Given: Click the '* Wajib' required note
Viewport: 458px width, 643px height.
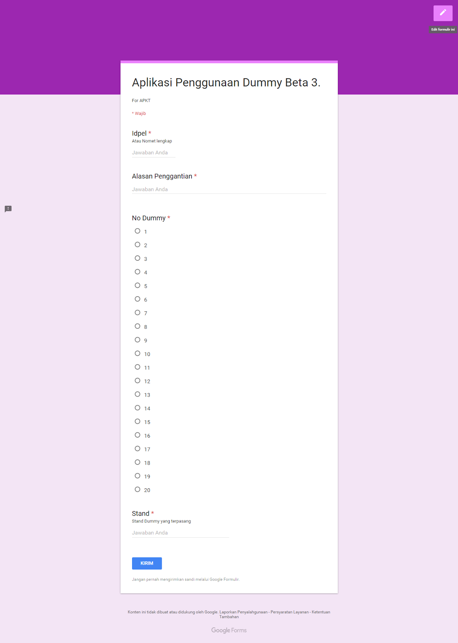Looking at the screenshot, I should (x=139, y=113).
